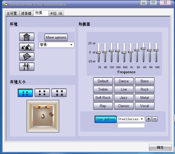Pick the music pub band icon
The width and height of the screenshot is (175, 154).
pyautogui.click(x=27, y=66)
